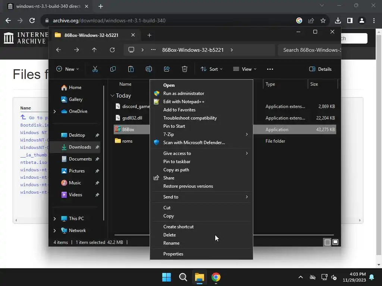Open hidden breadcrumb ellipsis in address bar
The height and width of the screenshot is (286, 382).
(153, 50)
